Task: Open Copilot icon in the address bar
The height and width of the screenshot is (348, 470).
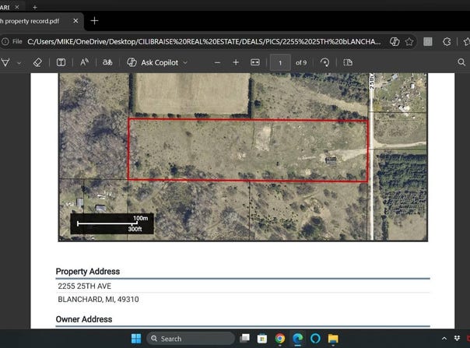Action: click(x=395, y=41)
